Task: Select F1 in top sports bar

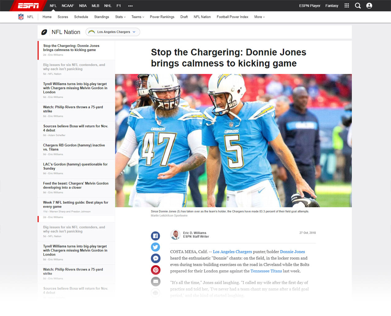Action: tap(119, 6)
